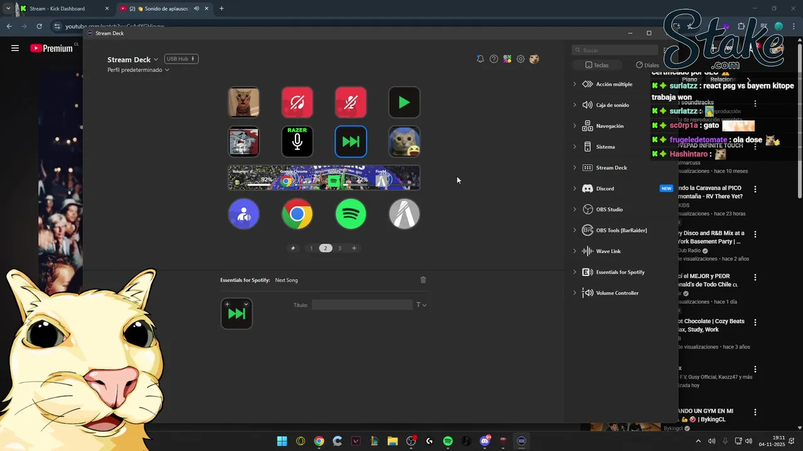Go back in the browser
The height and width of the screenshot is (451, 803).
tap(9, 26)
